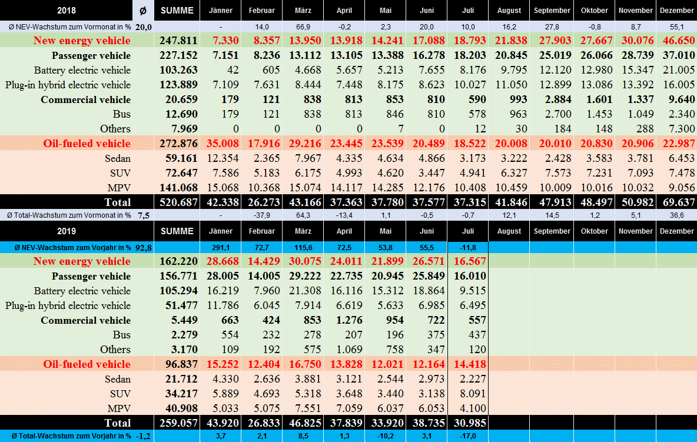Select the 2018 Dezember NEV value 46.650
697x442 pixels.
pyautogui.click(x=678, y=41)
